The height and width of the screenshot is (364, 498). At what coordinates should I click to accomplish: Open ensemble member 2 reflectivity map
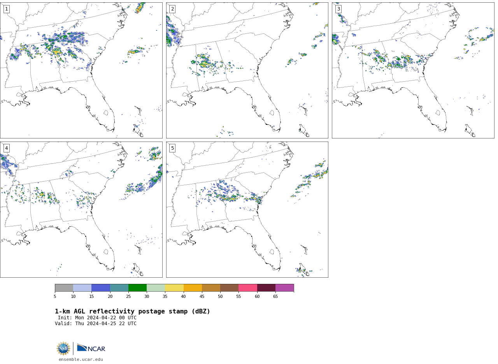point(247,70)
